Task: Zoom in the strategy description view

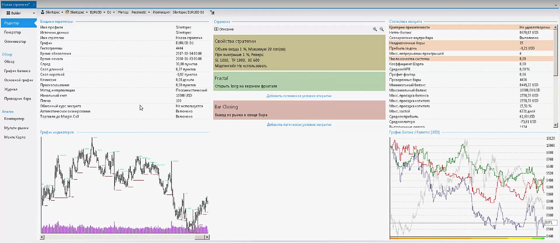Action: [x=375, y=29]
